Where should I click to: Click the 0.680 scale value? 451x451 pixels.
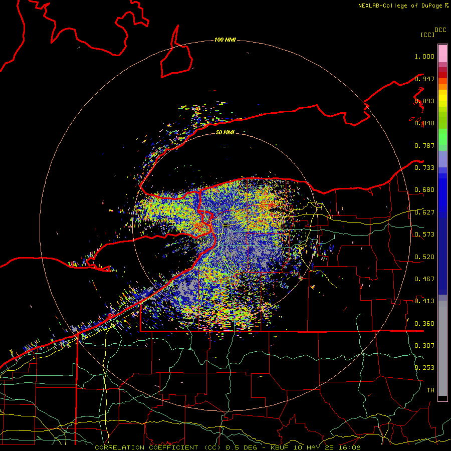coord(424,190)
